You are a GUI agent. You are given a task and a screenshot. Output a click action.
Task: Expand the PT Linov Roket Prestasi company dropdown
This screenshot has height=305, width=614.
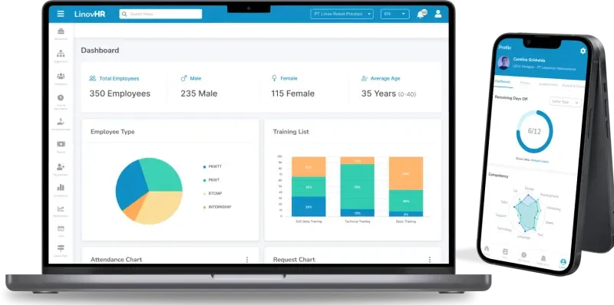(x=342, y=14)
